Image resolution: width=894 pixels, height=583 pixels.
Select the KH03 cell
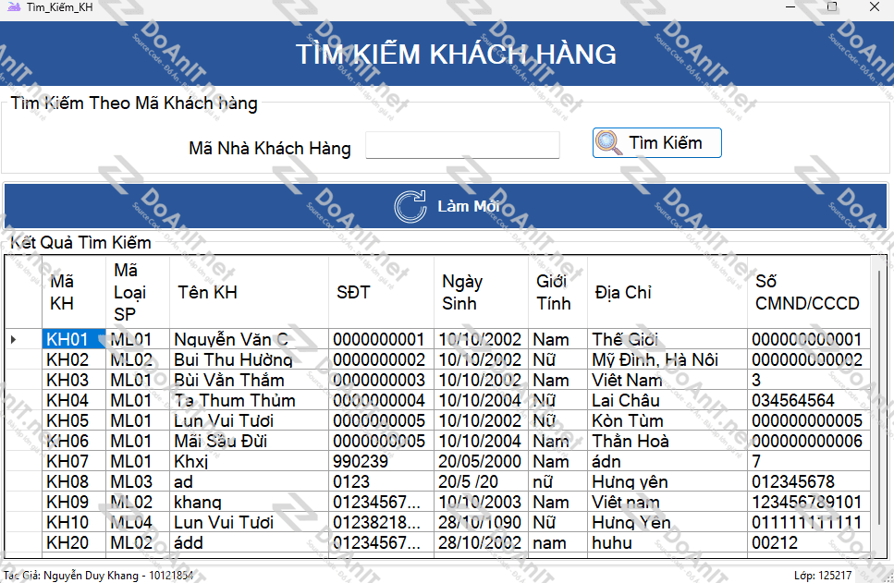tap(74, 380)
